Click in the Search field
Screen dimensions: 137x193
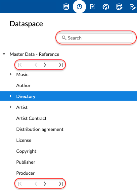click(96, 38)
